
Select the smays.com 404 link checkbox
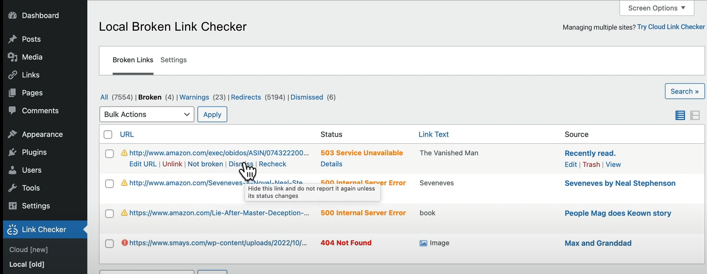pos(110,244)
